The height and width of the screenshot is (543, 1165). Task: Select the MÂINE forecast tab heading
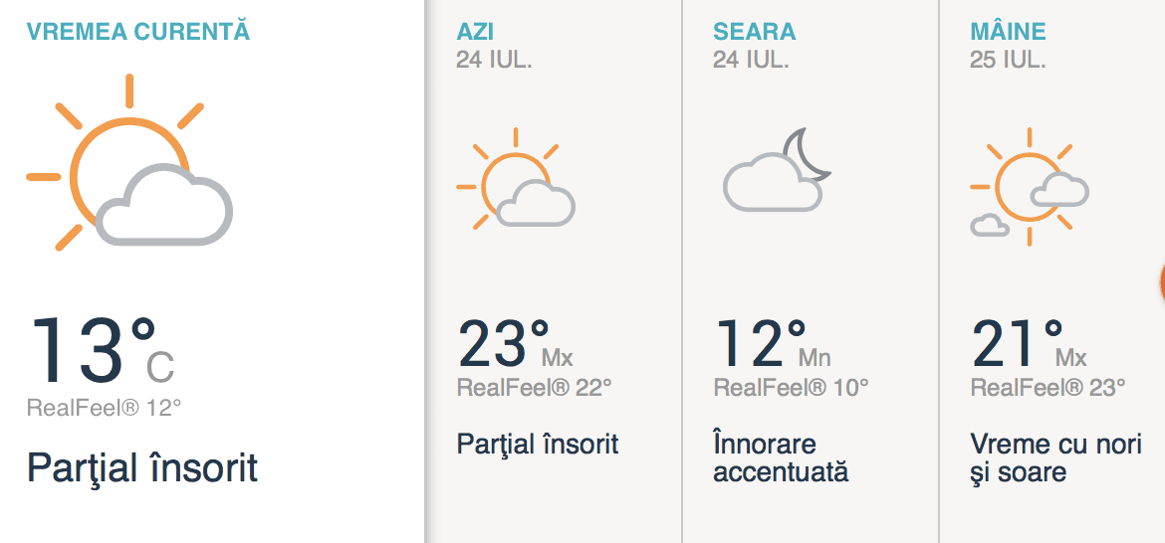[x=1008, y=32]
